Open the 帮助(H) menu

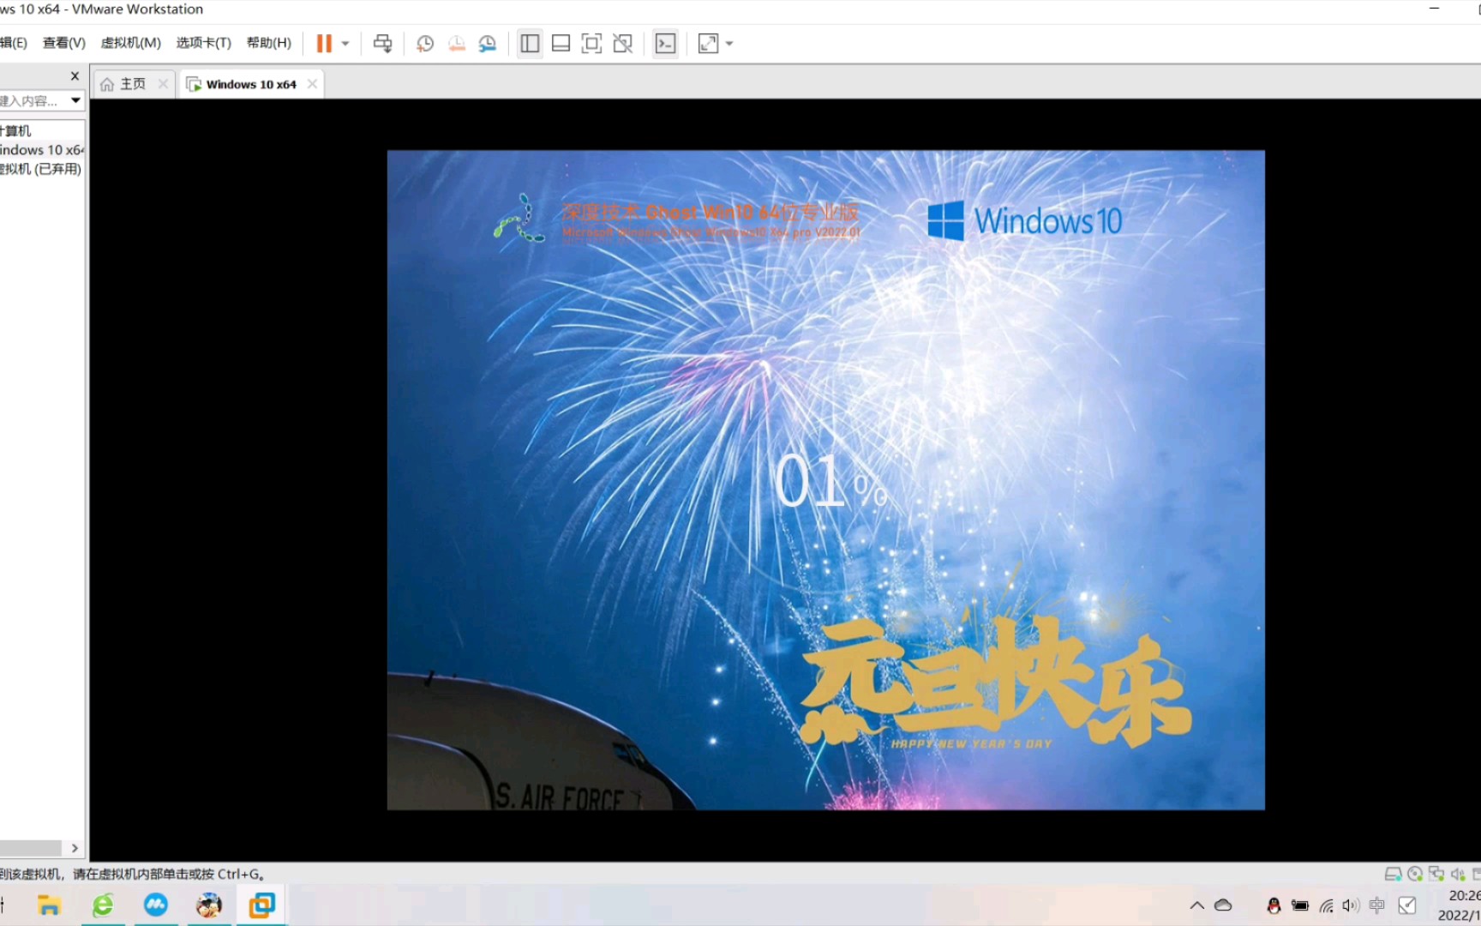tap(268, 43)
